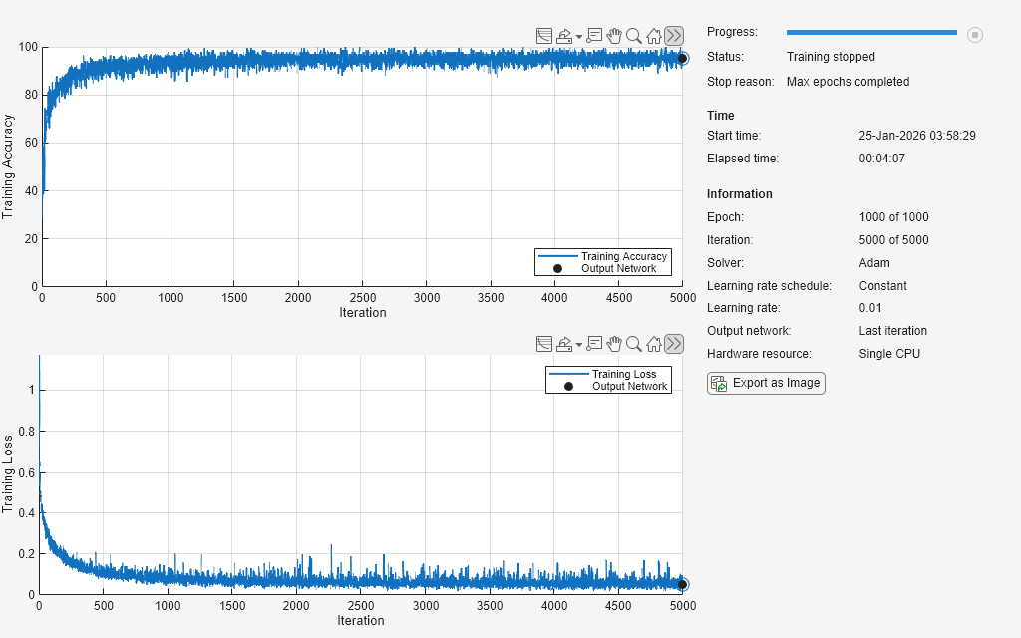Restore view with home icon on loss plot
Viewport: 1021px width, 638px height.
coord(653,344)
